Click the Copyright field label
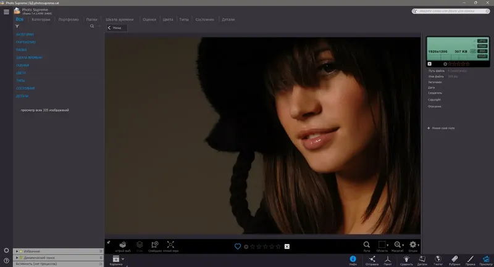This screenshot has width=494, height=267. click(434, 100)
